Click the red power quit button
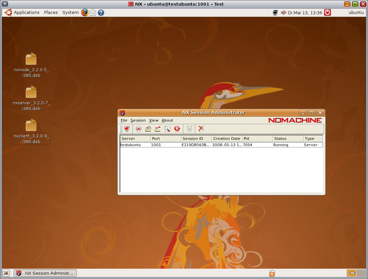Image resolution: width=368 pixels, height=279 pixels. tap(327, 12)
